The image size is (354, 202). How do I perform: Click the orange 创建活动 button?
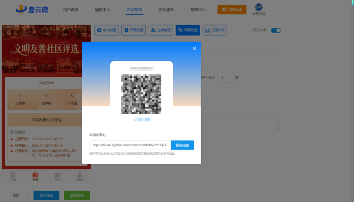[232, 9]
